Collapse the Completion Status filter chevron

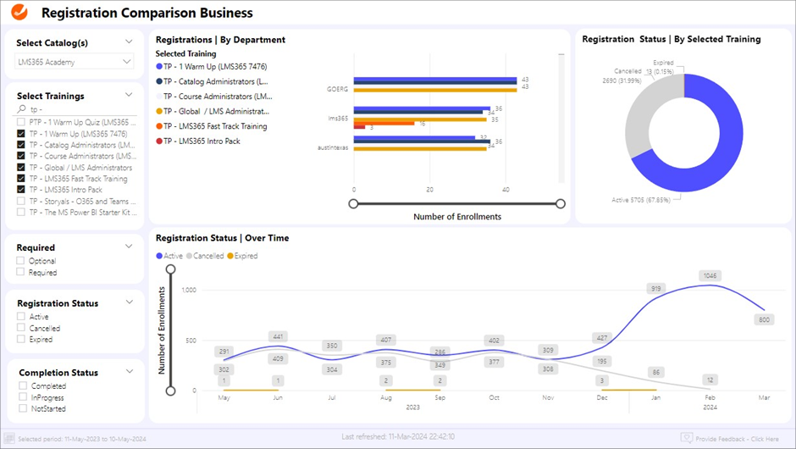coord(129,371)
